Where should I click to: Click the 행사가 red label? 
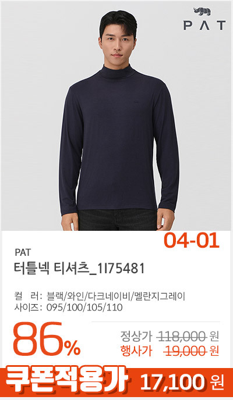136,351
